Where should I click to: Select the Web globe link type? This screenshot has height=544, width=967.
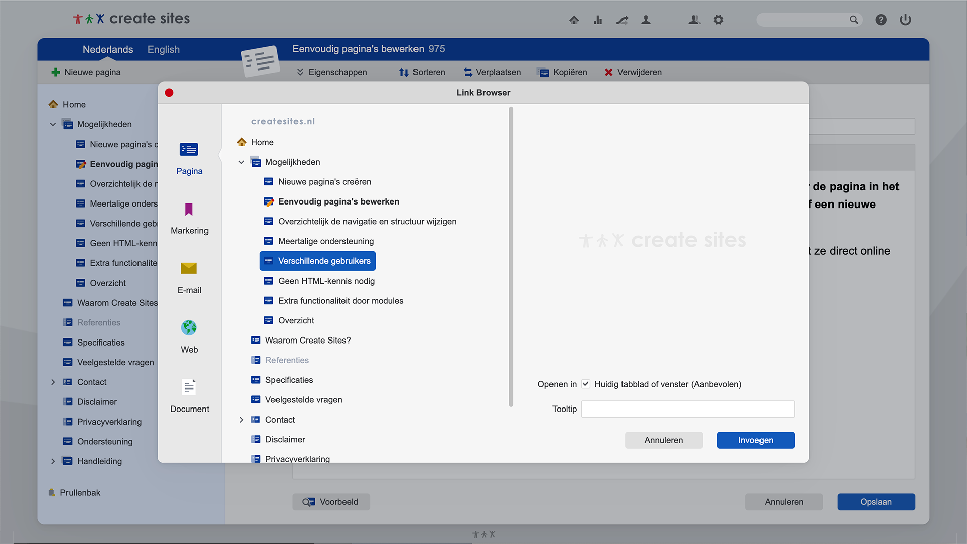point(189,337)
